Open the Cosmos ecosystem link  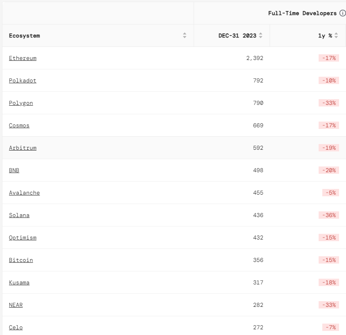coord(19,125)
